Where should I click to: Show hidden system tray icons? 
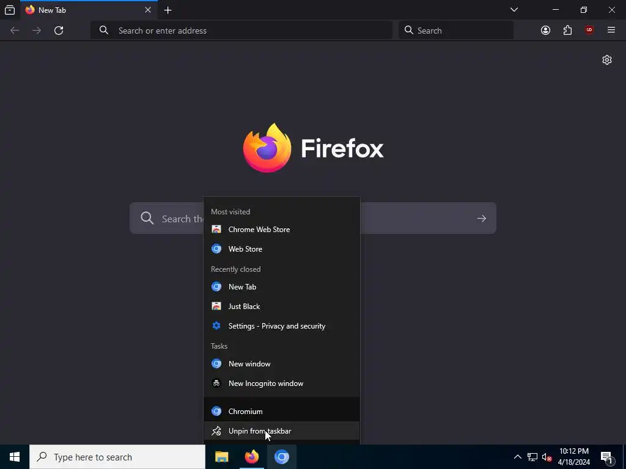pos(517,457)
